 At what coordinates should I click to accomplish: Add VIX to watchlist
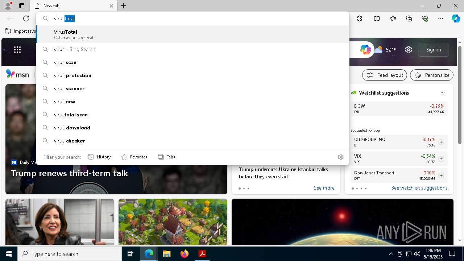pos(441,159)
